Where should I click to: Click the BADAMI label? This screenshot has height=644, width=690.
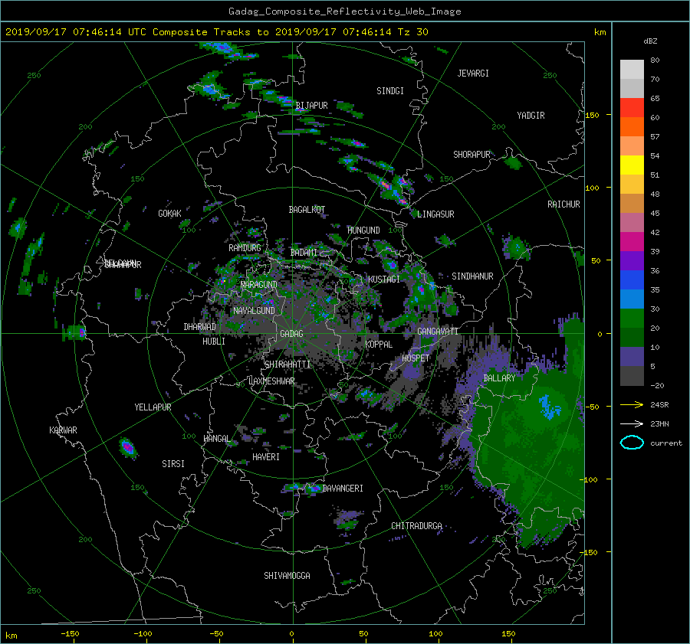tap(304, 253)
